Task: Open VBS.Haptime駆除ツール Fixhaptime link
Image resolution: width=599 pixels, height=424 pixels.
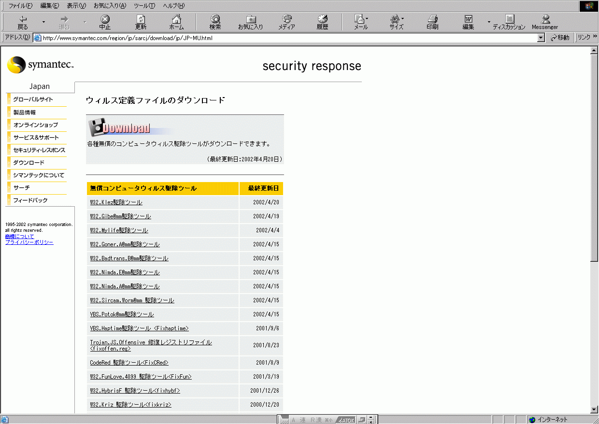Action: [139, 328]
